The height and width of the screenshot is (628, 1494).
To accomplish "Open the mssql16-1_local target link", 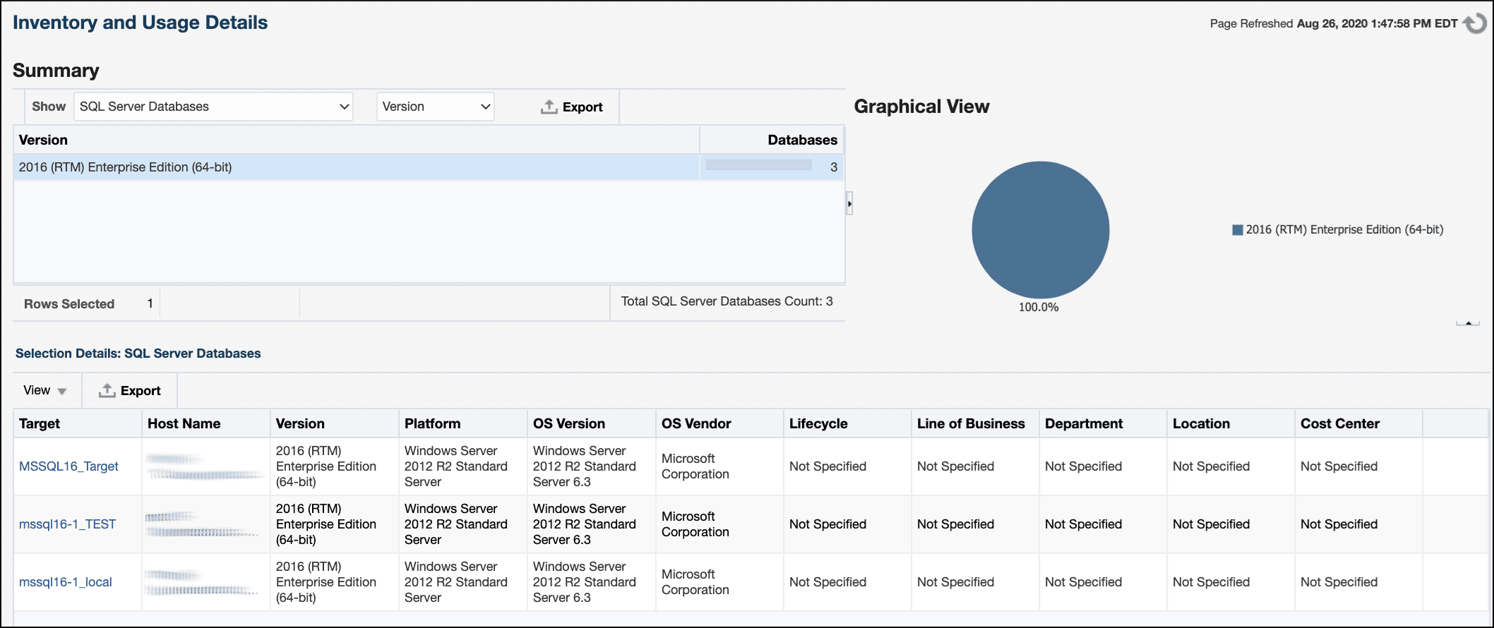I will point(65,582).
